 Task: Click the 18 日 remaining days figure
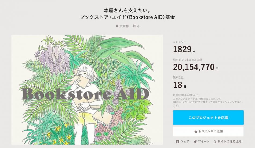(x=180, y=85)
